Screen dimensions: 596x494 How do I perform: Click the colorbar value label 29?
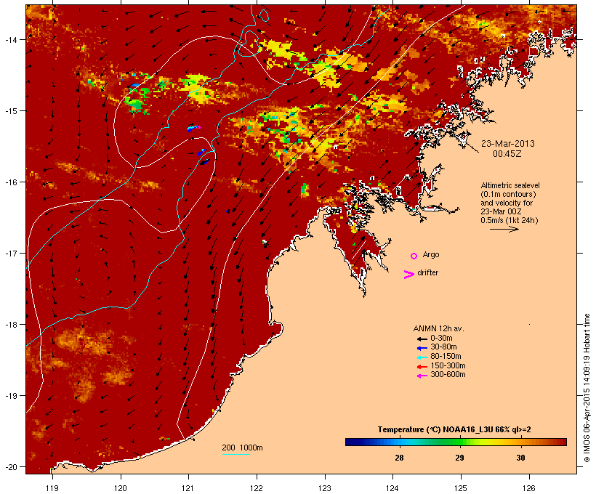point(459,458)
